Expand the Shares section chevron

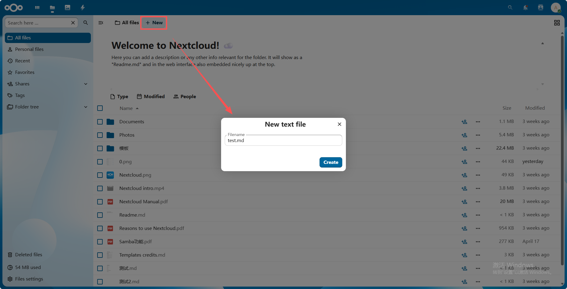pos(86,84)
